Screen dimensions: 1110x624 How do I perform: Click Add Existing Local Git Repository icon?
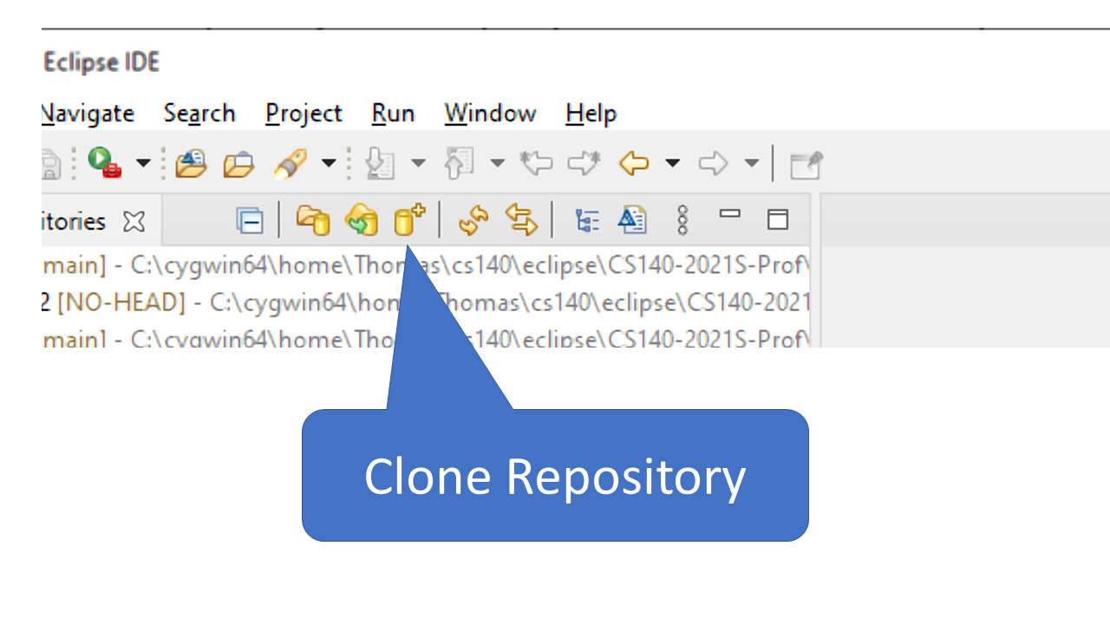click(x=313, y=221)
